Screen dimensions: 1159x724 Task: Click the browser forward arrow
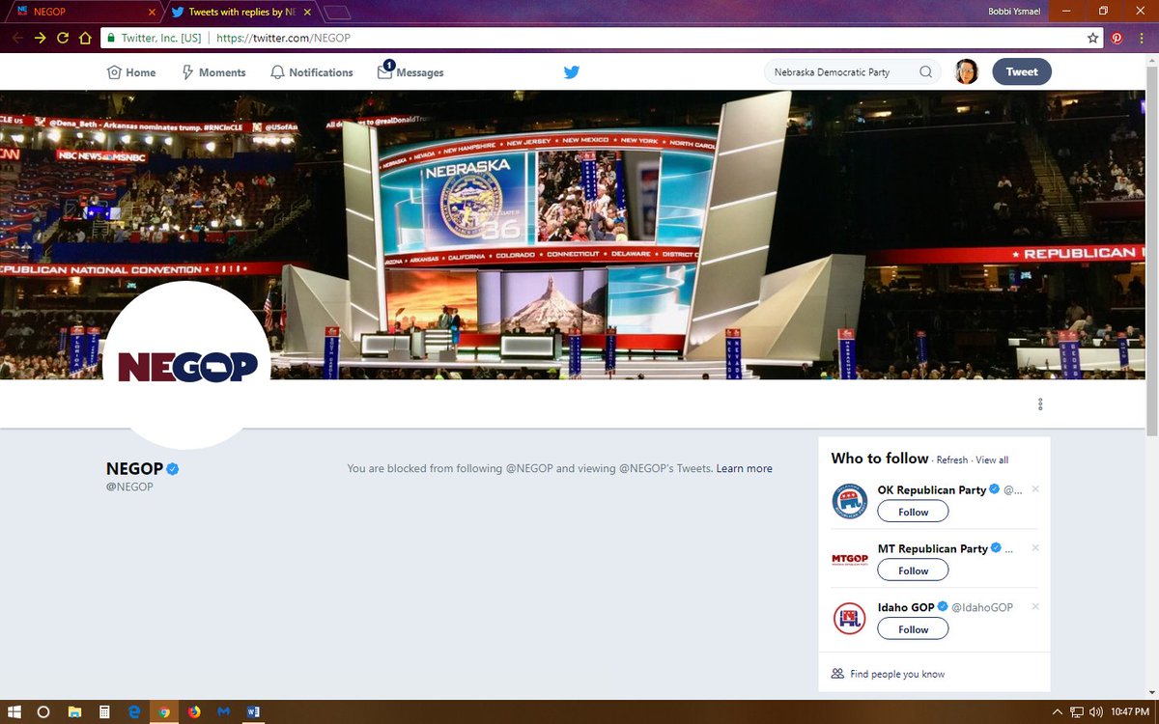pyautogui.click(x=40, y=38)
